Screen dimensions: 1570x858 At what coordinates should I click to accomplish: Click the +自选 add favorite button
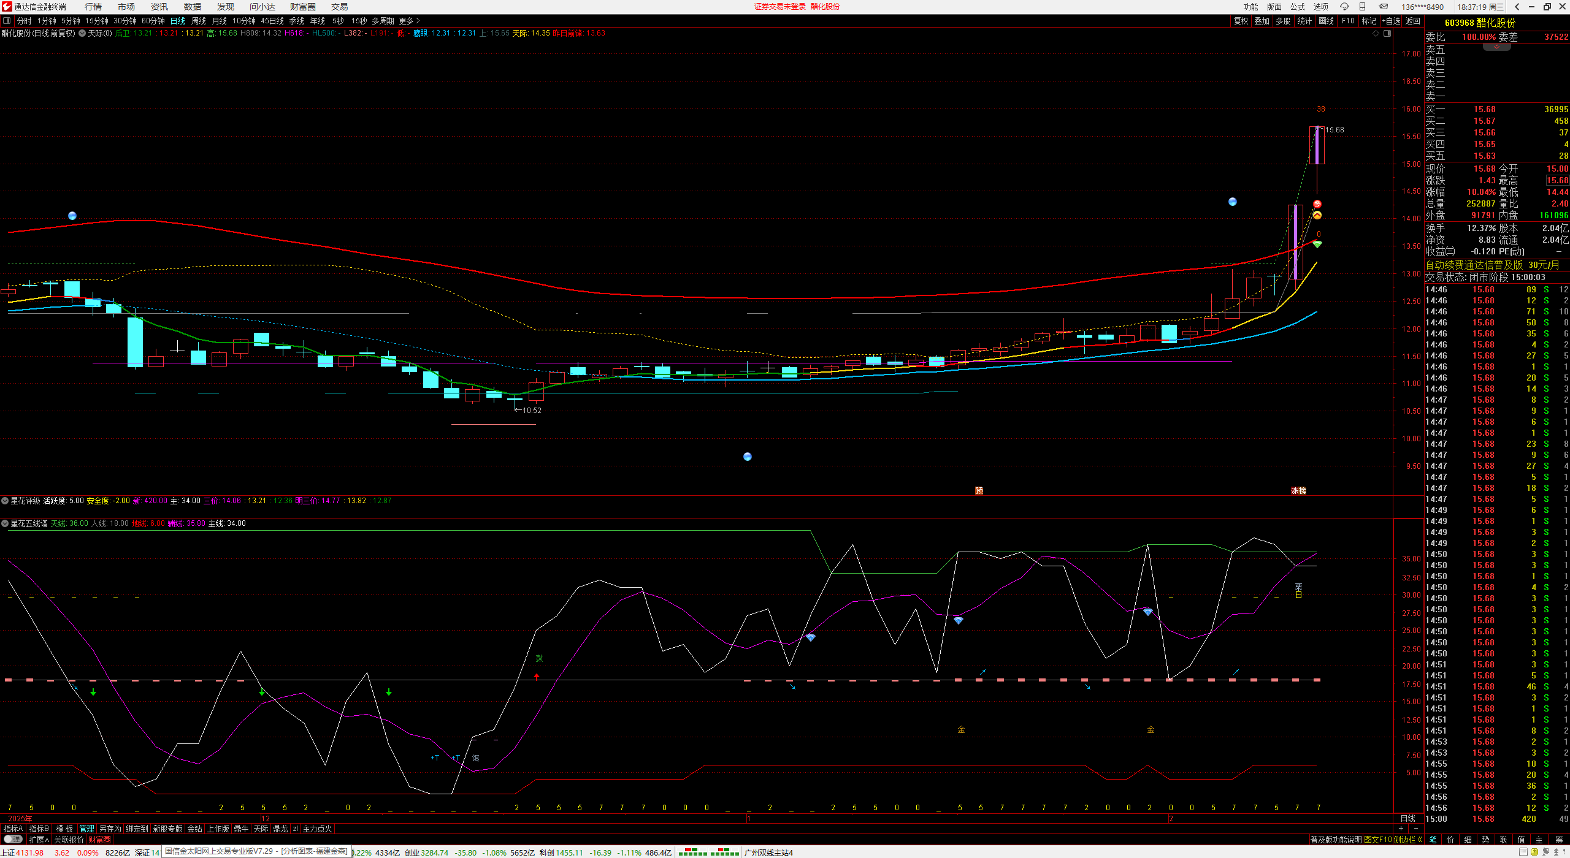1392,21
